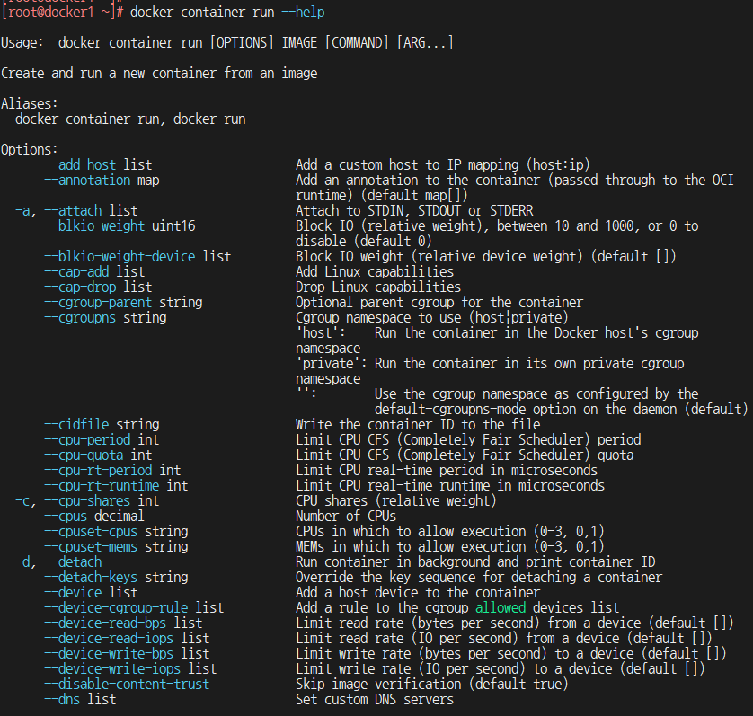This screenshot has height=716, width=753.
Task: Click "[OPTIONS]" in the usage line
Action: [x=242, y=43]
